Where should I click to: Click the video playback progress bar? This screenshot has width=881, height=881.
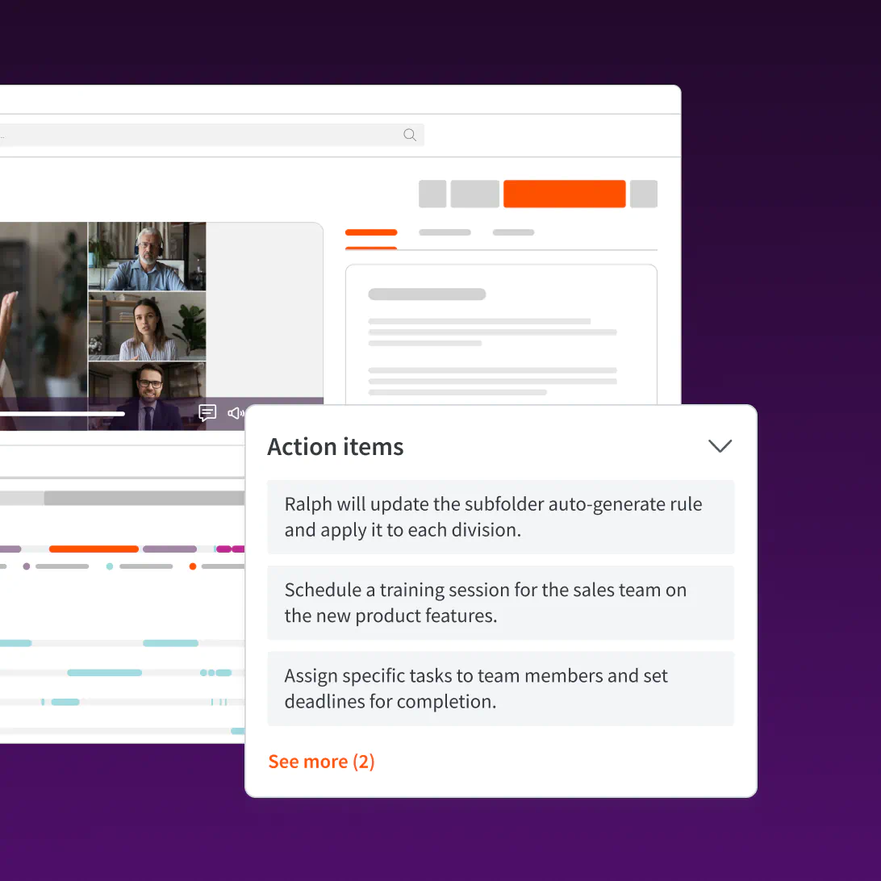(63, 413)
